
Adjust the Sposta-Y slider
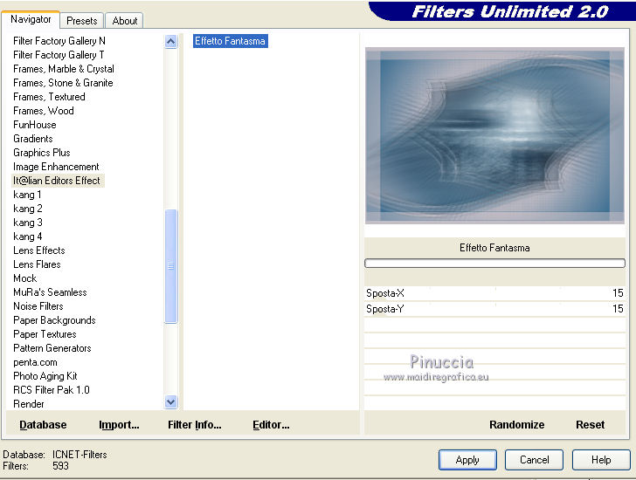[x=494, y=309]
